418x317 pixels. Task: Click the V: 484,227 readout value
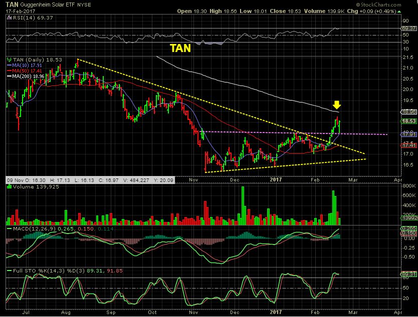(136, 180)
